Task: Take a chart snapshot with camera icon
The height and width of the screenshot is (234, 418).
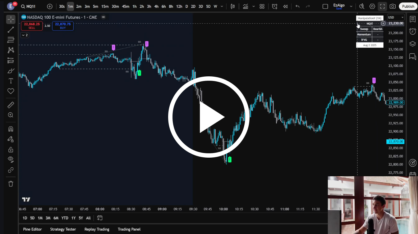Action: point(393,7)
